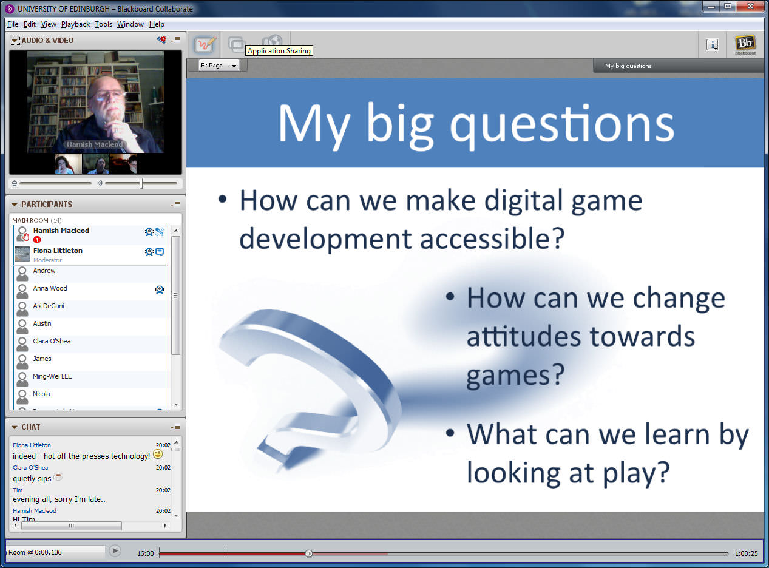Click the speaker volume icon

tap(100, 183)
